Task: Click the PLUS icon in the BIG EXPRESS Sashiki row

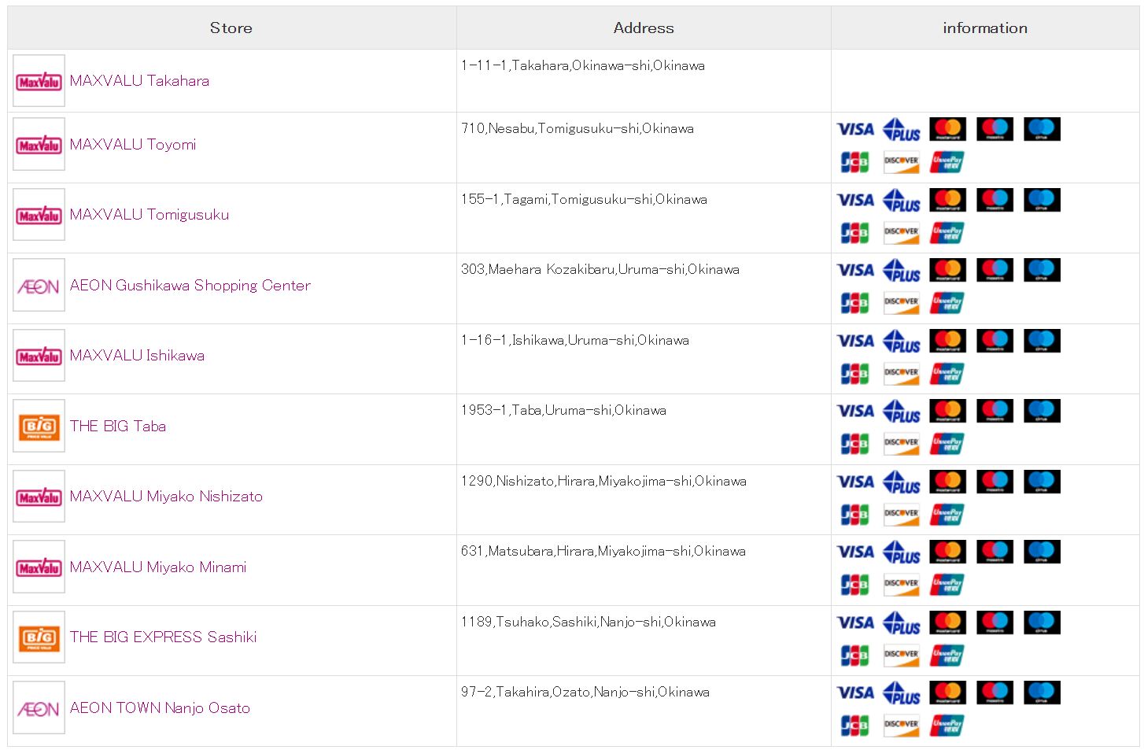Action: [902, 623]
